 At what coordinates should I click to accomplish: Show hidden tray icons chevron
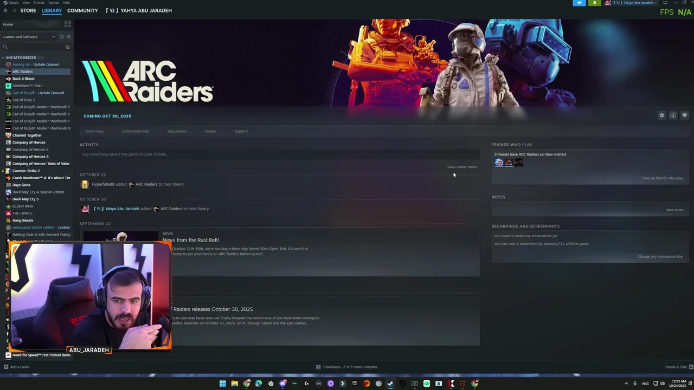pos(626,383)
